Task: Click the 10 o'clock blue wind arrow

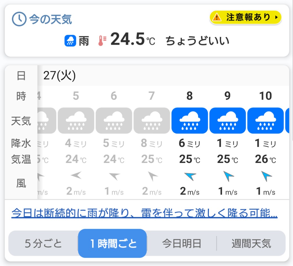Action: point(266,176)
